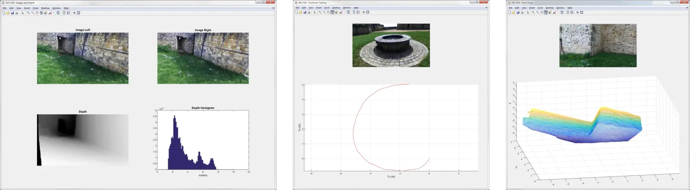The width and height of the screenshot is (690, 190).
Task: Toggle active Rotate 3D tool in Positional Tracking window
Action: [x=332, y=12]
